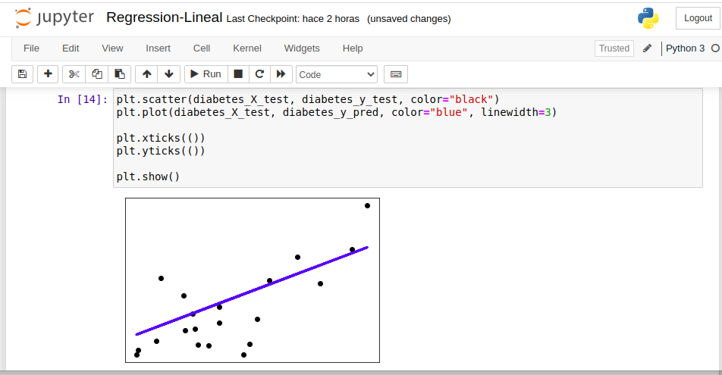Insert cell below with plus icon
This screenshot has width=722, height=375.
(x=48, y=74)
